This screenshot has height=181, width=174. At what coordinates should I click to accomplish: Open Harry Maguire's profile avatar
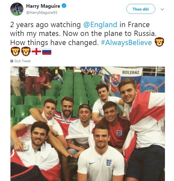[x=17, y=9]
